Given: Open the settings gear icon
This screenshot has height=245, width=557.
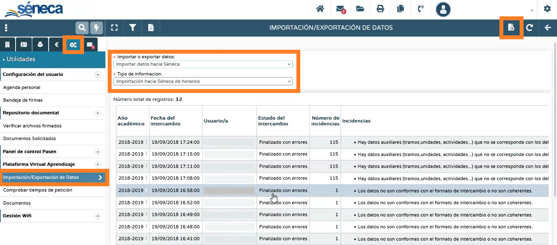Looking at the screenshot, I should coord(547,9).
